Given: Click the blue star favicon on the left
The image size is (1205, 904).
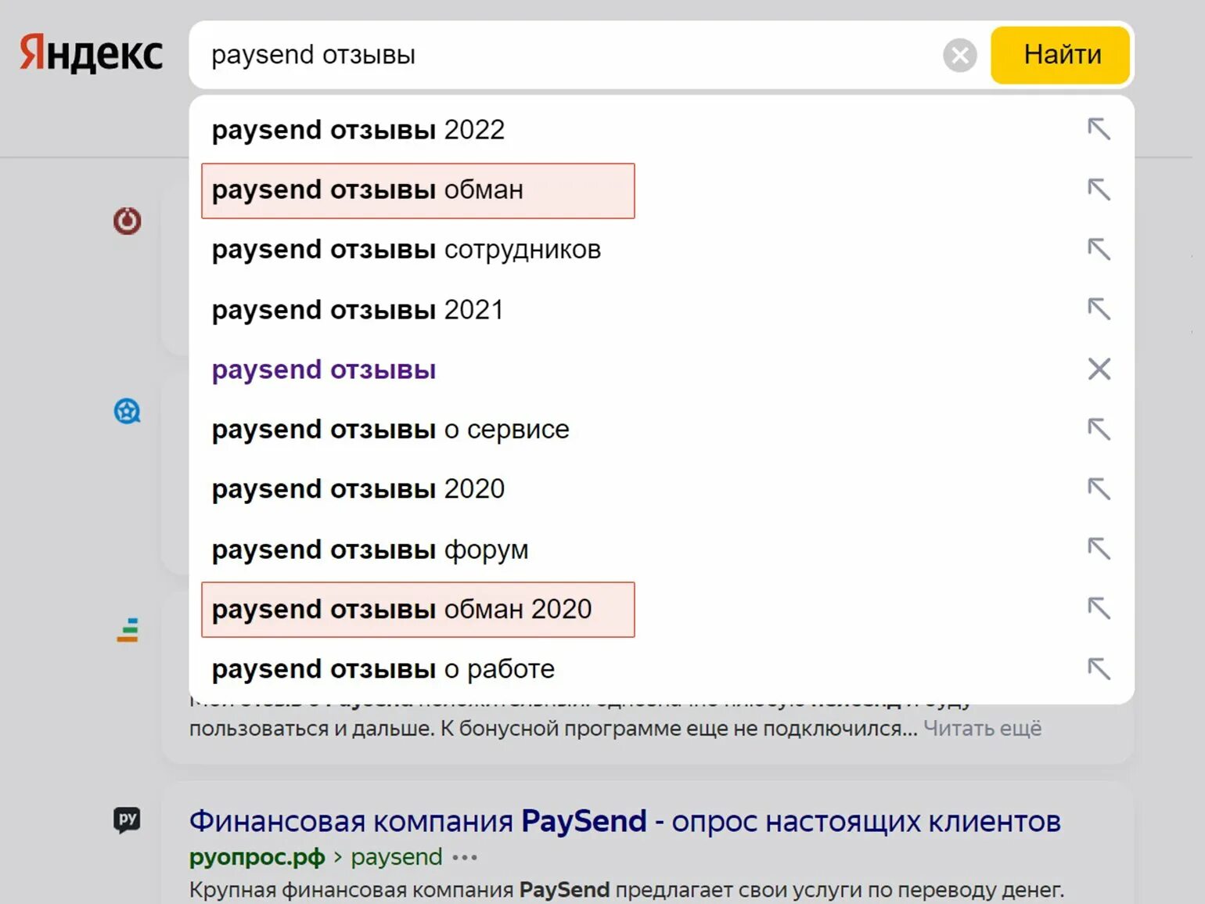Looking at the screenshot, I should tap(128, 411).
